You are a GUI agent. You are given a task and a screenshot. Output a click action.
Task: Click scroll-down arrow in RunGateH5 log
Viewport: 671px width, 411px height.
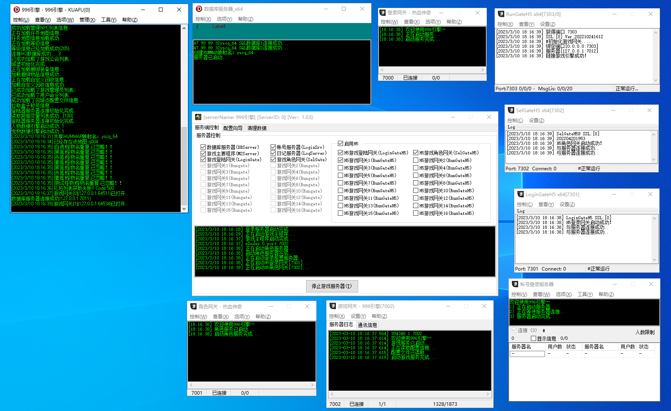(655, 80)
